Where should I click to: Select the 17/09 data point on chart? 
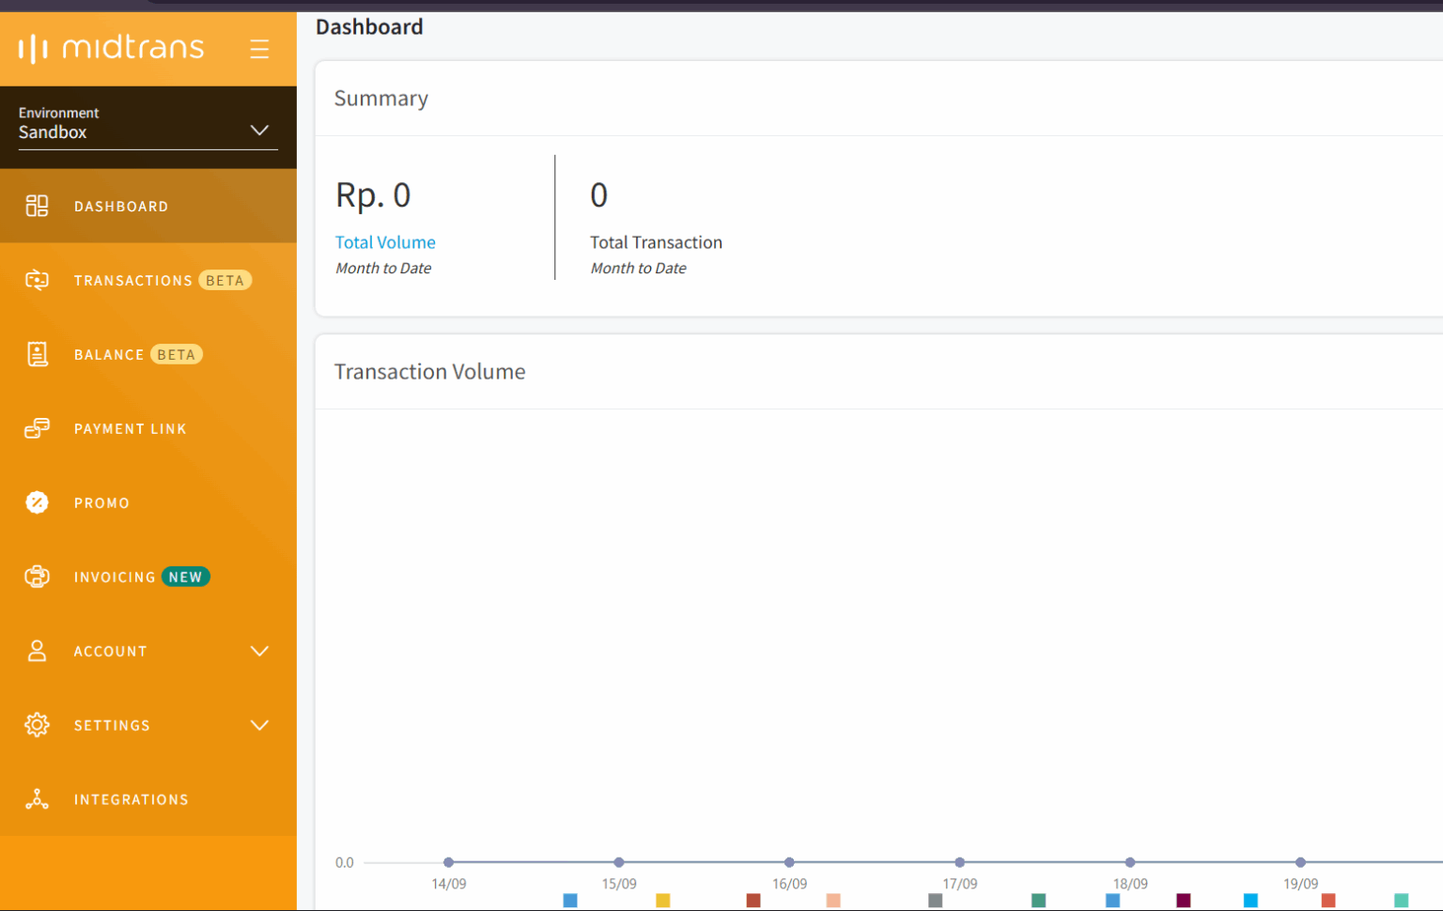959,861
